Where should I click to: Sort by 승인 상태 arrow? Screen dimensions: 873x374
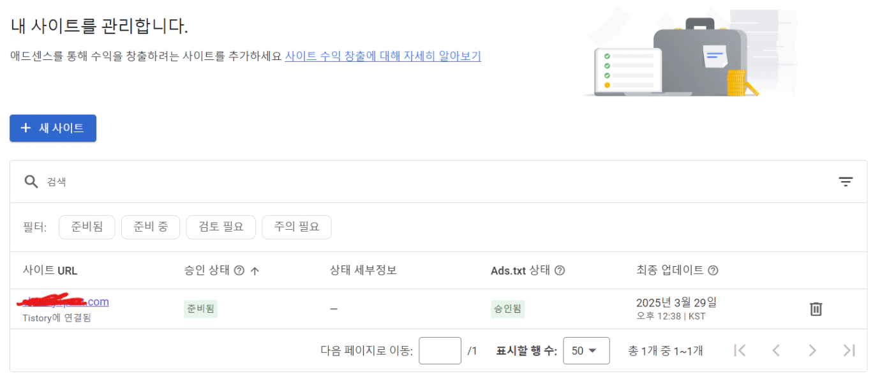(x=255, y=271)
